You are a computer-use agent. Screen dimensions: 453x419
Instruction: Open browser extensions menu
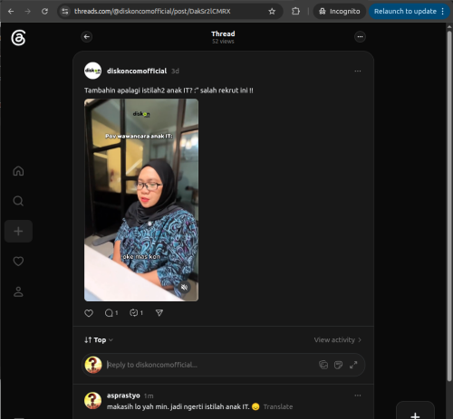(x=295, y=12)
